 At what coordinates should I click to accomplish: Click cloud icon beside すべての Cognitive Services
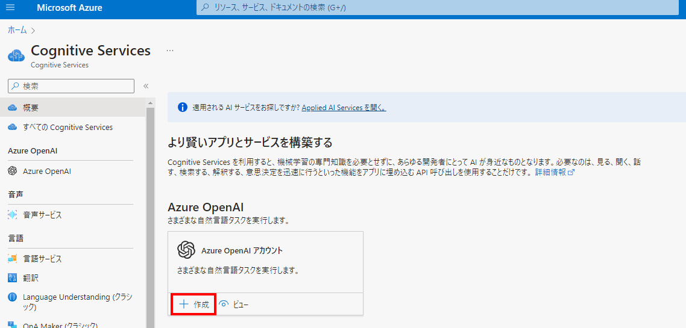click(x=12, y=127)
